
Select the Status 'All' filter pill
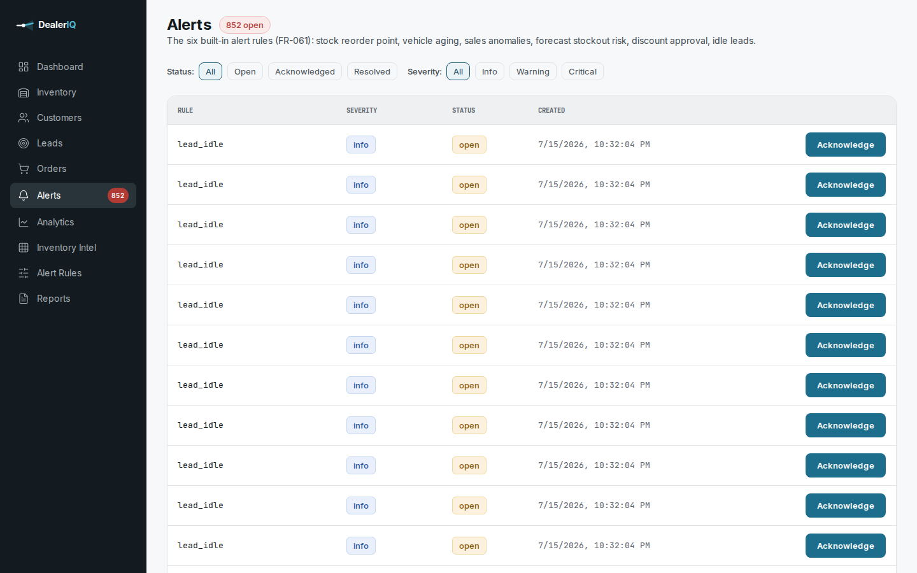210,71
